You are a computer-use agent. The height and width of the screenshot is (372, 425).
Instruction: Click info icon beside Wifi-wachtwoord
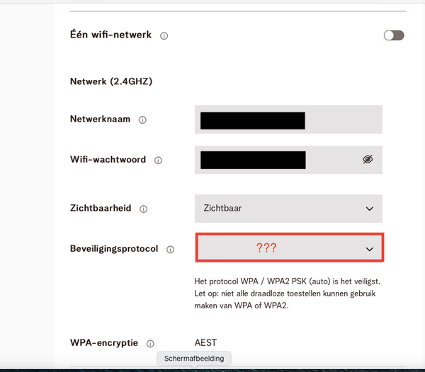pyautogui.click(x=158, y=161)
